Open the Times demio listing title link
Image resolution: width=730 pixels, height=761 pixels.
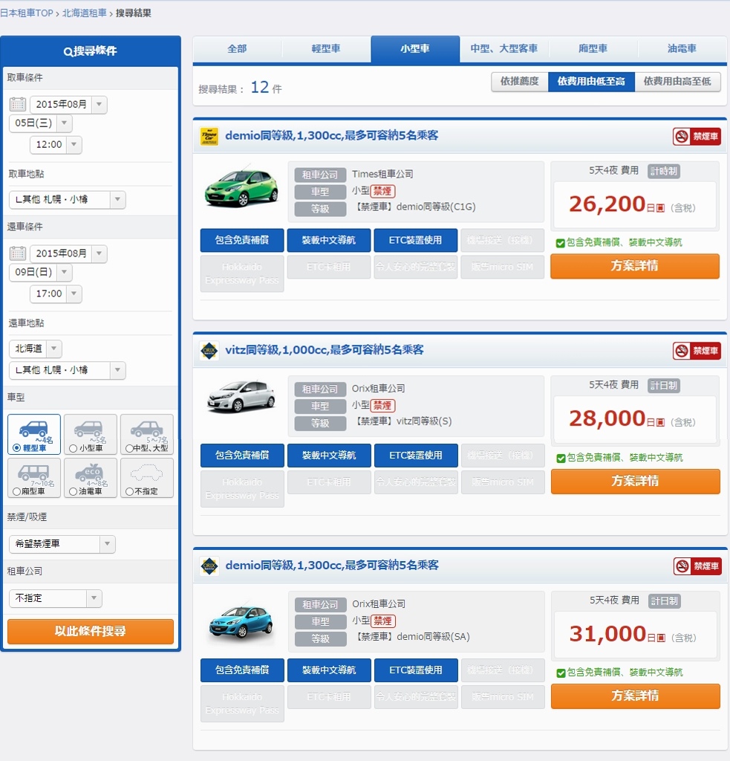click(x=332, y=136)
